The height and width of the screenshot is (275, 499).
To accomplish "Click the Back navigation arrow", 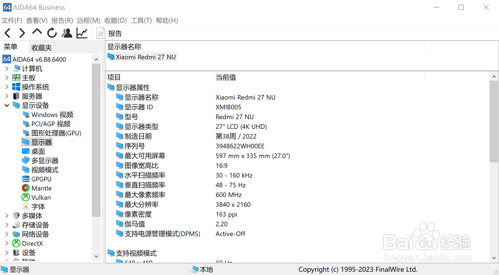I will pyautogui.click(x=8, y=33).
